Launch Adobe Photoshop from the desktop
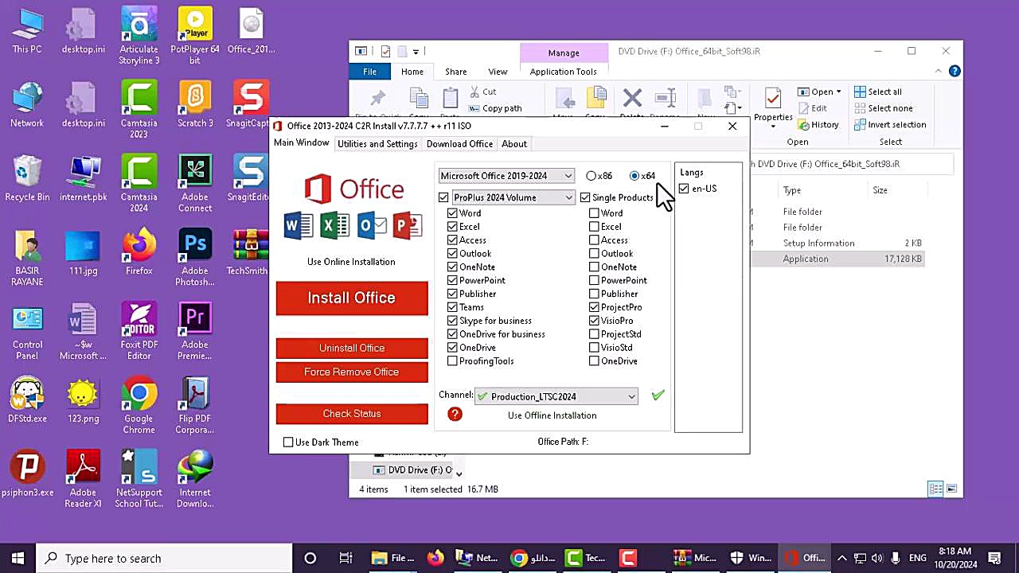 pyautogui.click(x=195, y=258)
